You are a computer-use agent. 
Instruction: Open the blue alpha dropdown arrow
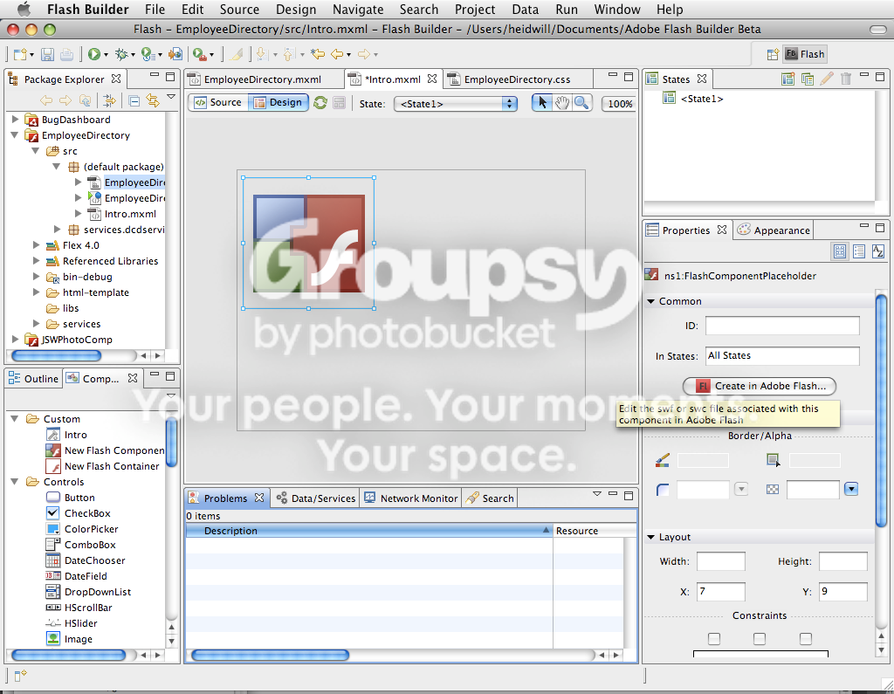(851, 489)
